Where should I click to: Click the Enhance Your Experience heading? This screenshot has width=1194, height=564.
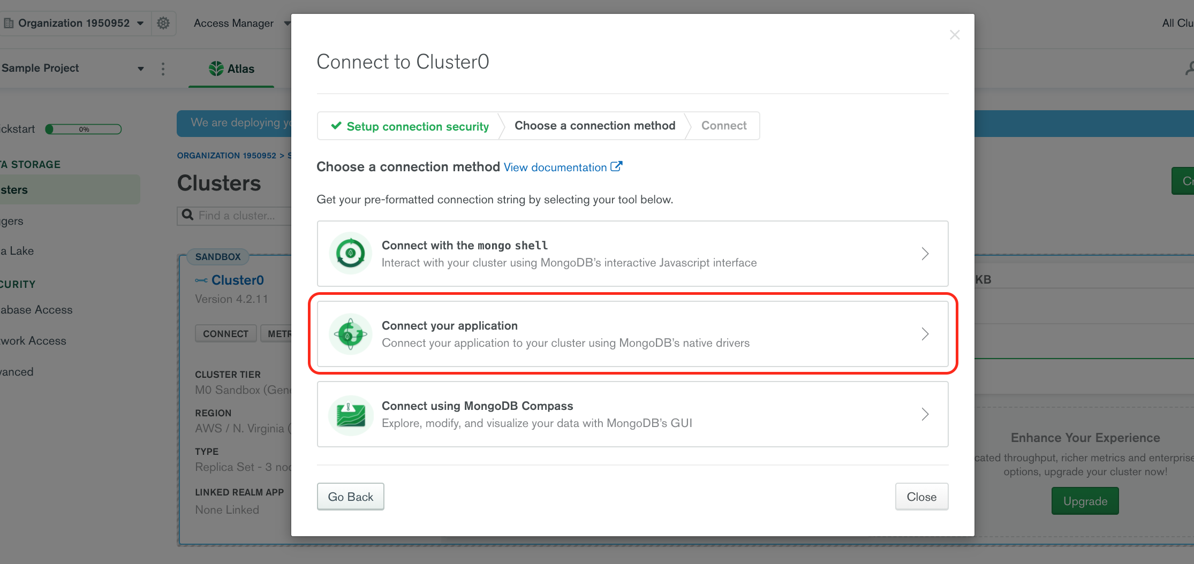[x=1085, y=438]
